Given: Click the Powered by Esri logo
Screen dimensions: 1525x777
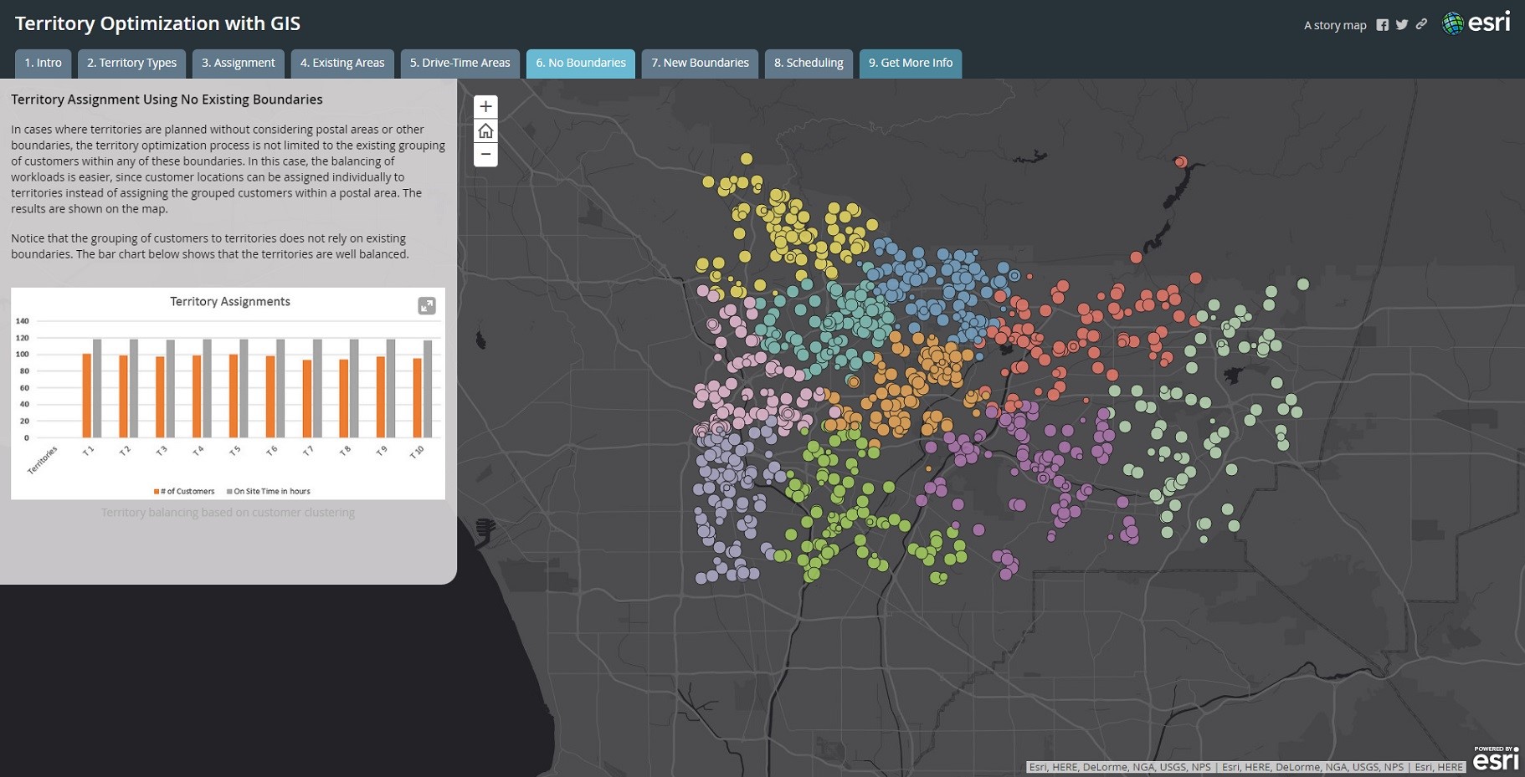Looking at the screenshot, I should [1495, 758].
